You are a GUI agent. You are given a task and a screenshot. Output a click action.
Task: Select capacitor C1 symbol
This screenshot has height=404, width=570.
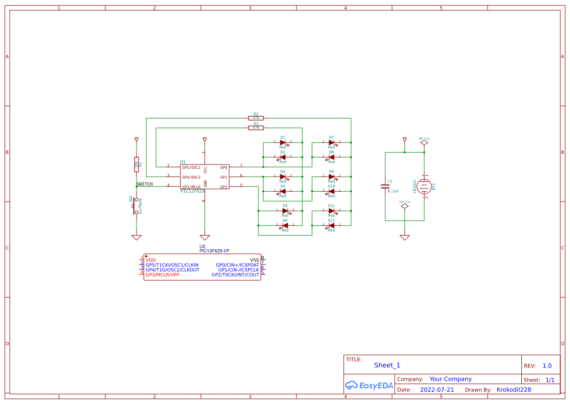click(385, 186)
